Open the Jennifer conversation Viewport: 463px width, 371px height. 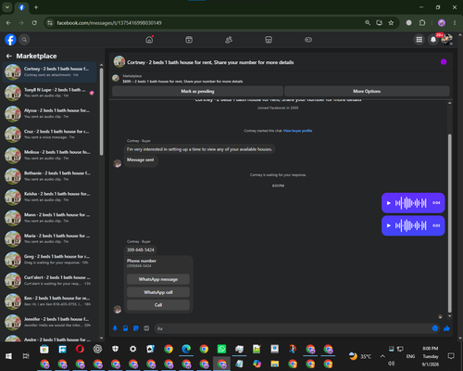[49, 322]
